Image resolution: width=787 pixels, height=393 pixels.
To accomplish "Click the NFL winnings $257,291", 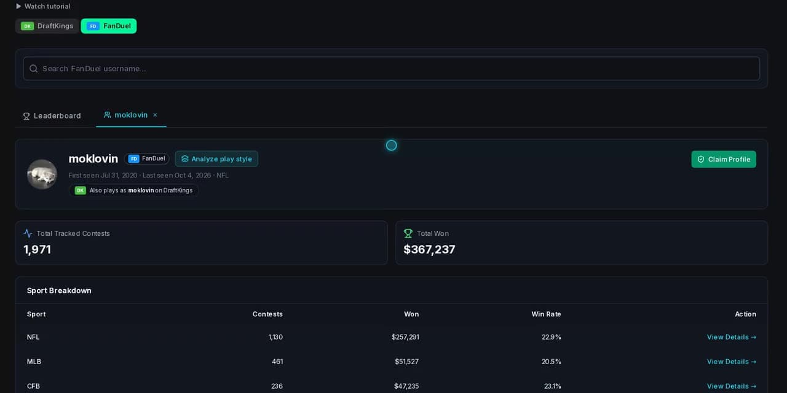I will point(405,337).
